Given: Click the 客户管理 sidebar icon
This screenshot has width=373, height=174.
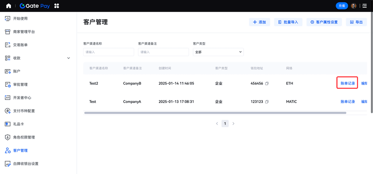Looking at the screenshot, I should (8, 150).
